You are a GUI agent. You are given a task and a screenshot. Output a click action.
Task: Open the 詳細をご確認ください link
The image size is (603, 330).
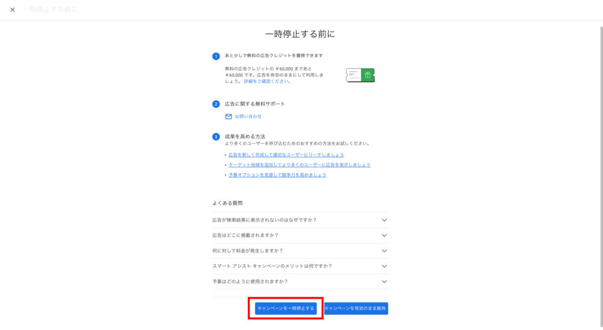pos(267,81)
